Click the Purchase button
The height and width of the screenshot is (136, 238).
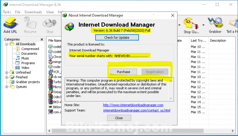click(x=124, y=72)
